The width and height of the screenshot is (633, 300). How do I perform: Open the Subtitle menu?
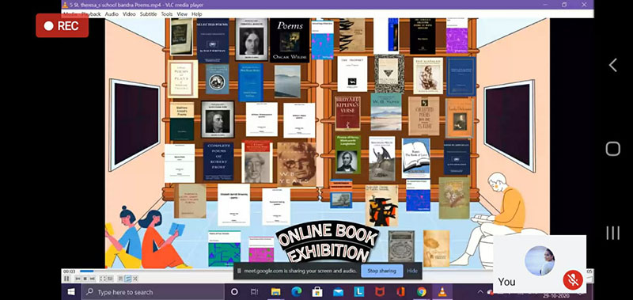tap(148, 14)
